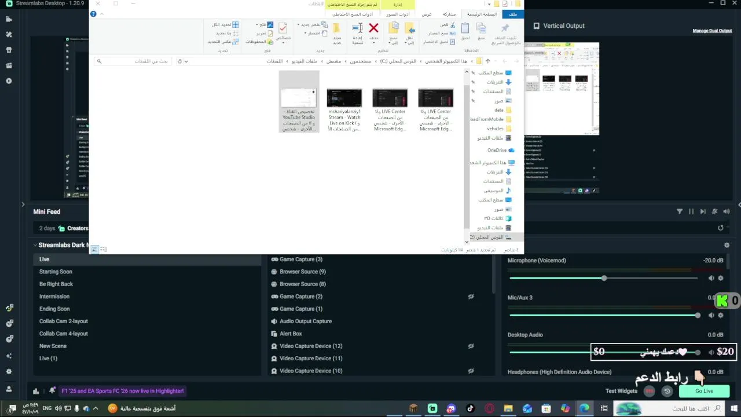Switch Explorer to details view toggle
This screenshot has height=417, width=741.
click(x=103, y=249)
